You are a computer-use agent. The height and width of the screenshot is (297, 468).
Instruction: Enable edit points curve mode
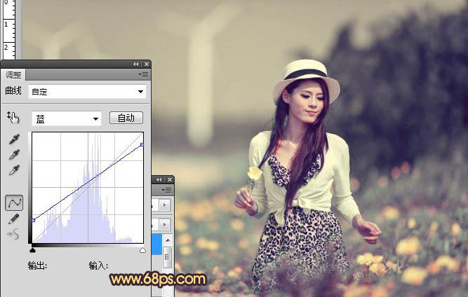pos(13,202)
